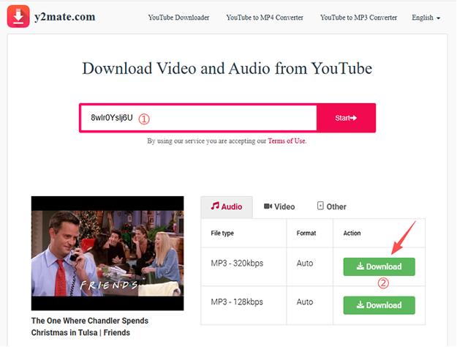Download the MP3 320kbps file
The width and height of the screenshot is (457, 347).
(379, 266)
